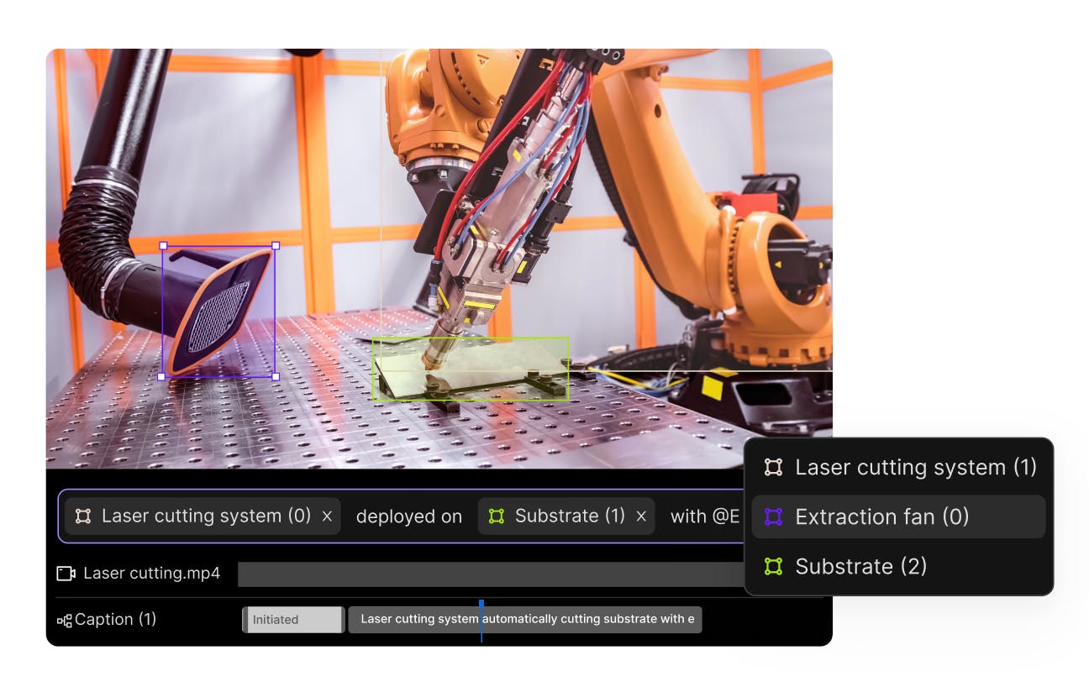
Task: Click the "deployed on" text in the caption
Action: coord(409,516)
